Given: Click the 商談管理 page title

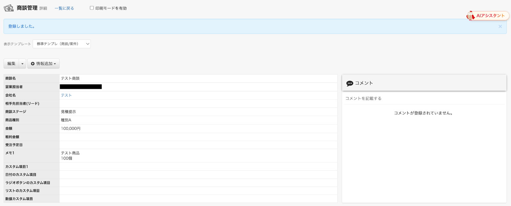Looking at the screenshot, I should click(x=27, y=8).
